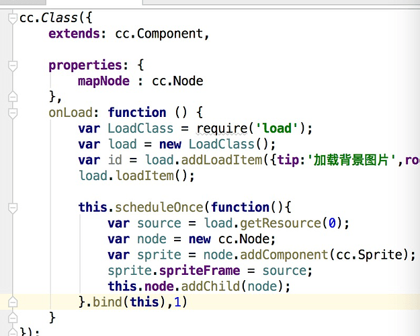
Task: Click the Chinese string '加载背景图片'
Action: [351, 160]
